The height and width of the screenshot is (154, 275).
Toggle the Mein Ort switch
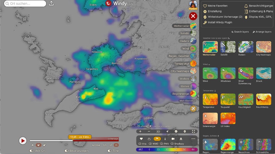click(32, 151)
